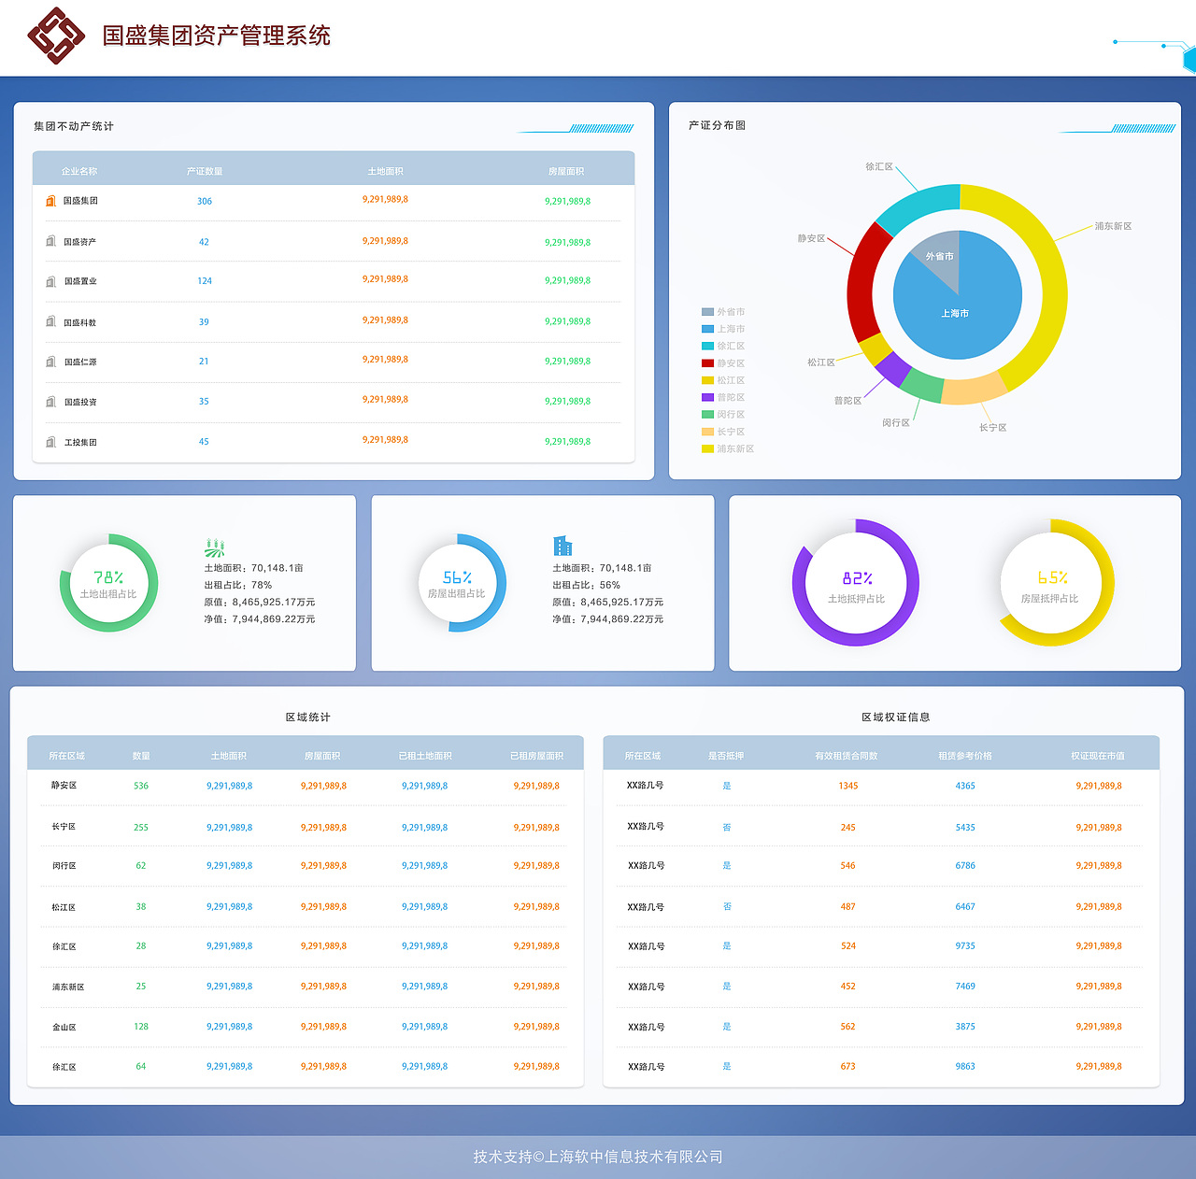Select the purple 普陀区 legend swatch
The height and width of the screenshot is (1179, 1196).
tap(707, 397)
